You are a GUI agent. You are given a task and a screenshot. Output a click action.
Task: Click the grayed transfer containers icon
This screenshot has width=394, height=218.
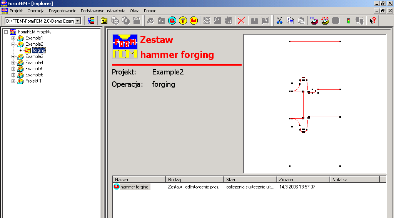tap(360, 21)
